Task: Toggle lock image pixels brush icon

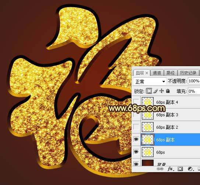Action: pos(155,91)
